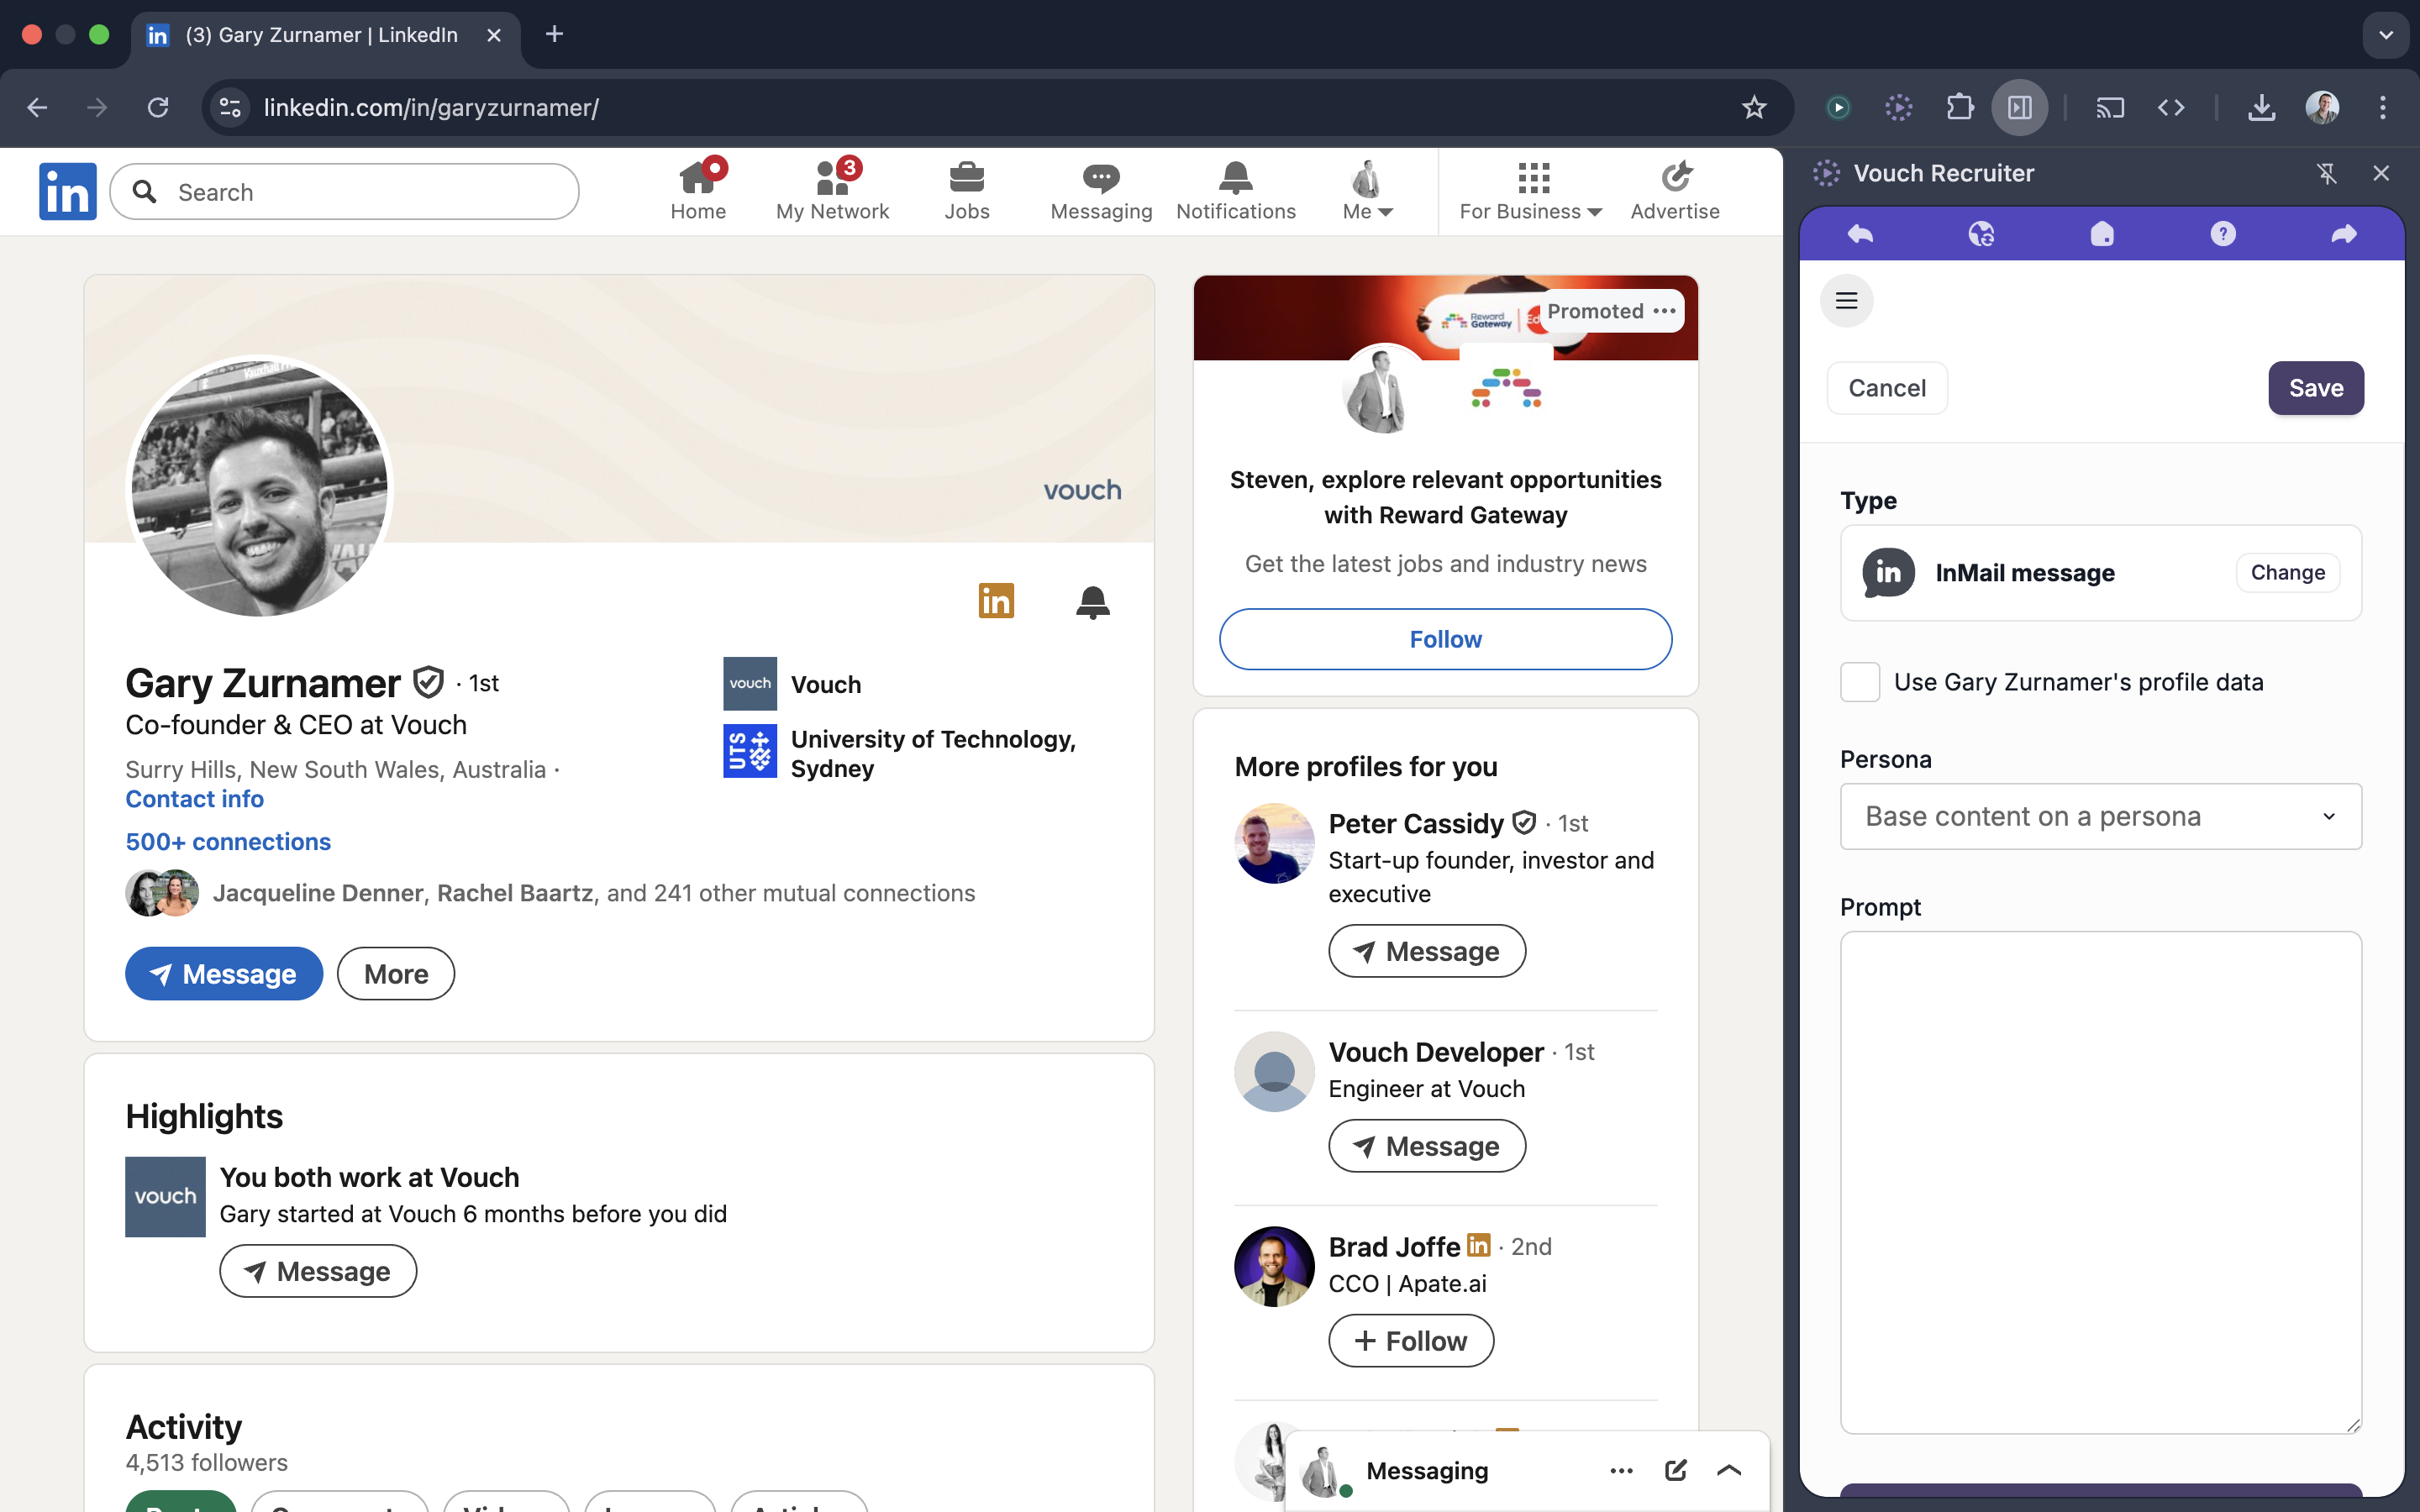The width and height of the screenshot is (2420, 1512).
Task: Click the home icon in Vouch Recruiter toolbar
Action: pos(2102,234)
